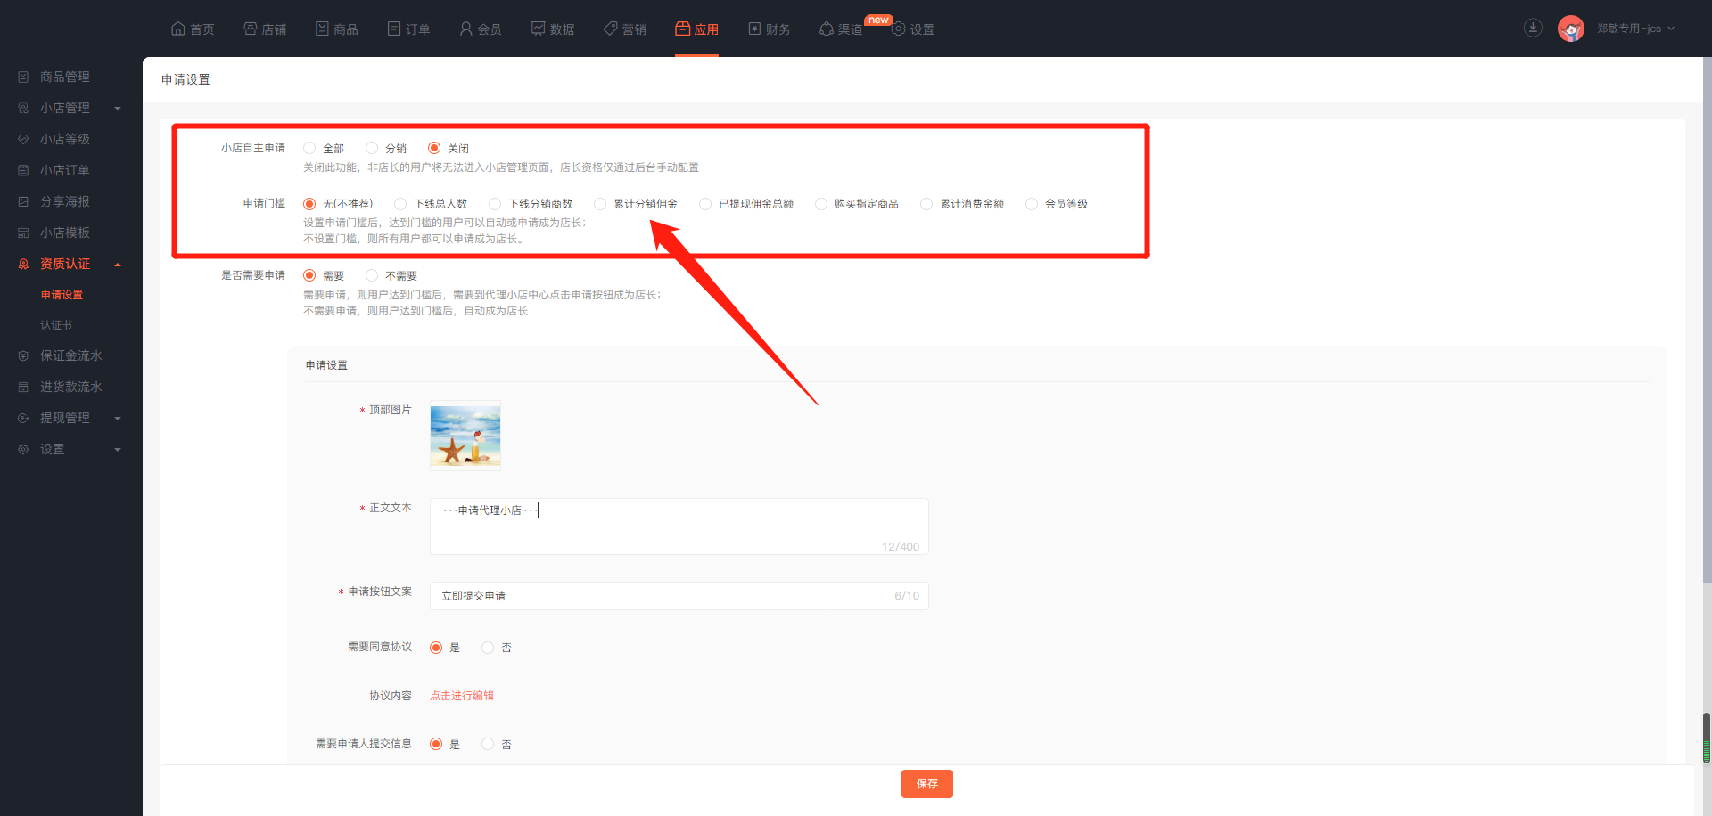The width and height of the screenshot is (1712, 816).
Task: Click the 小店等级 sidebar icon
Action: click(x=23, y=140)
